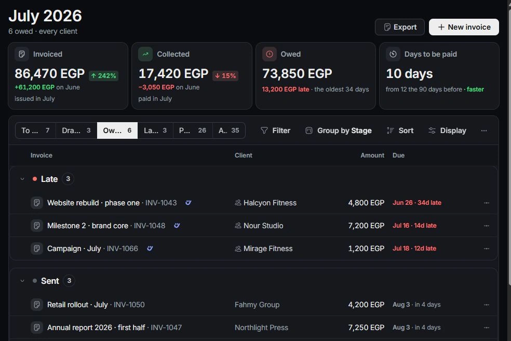
Task: Click the Collected card trend icon
Action: coord(145,54)
